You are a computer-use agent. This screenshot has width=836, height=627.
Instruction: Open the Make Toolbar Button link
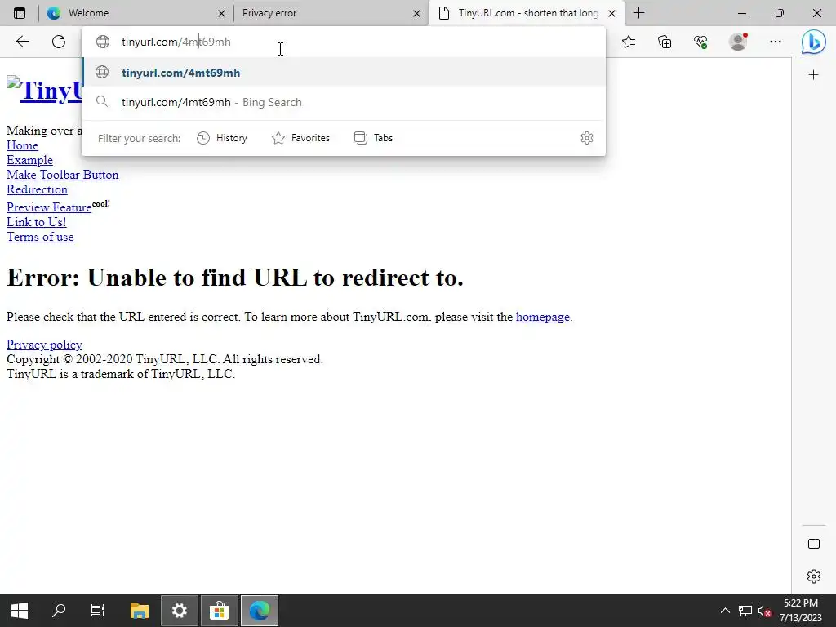pos(62,175)
